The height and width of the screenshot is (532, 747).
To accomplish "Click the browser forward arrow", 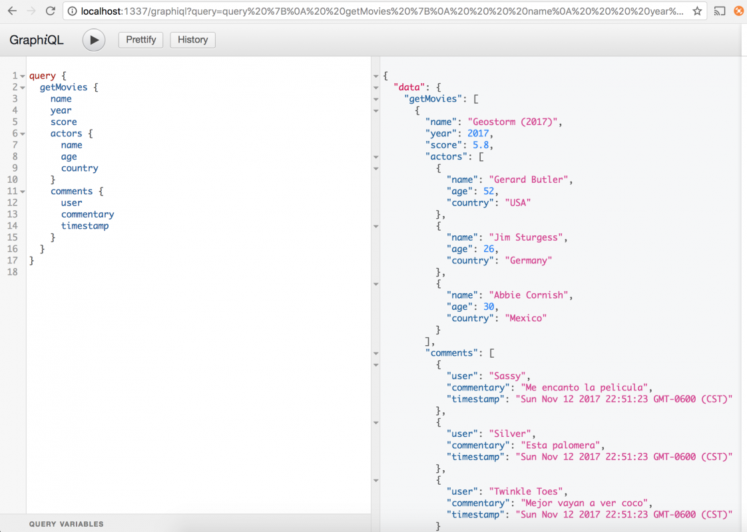I will coord(31,11).
